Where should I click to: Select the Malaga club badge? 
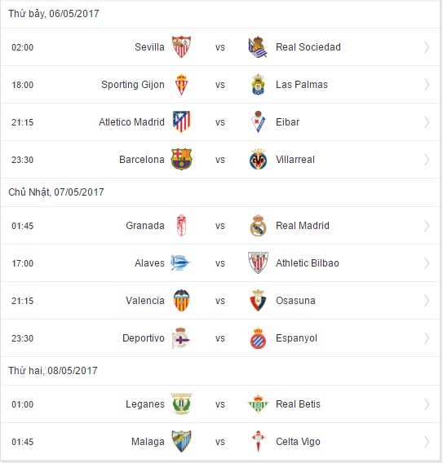coord(181,442)
